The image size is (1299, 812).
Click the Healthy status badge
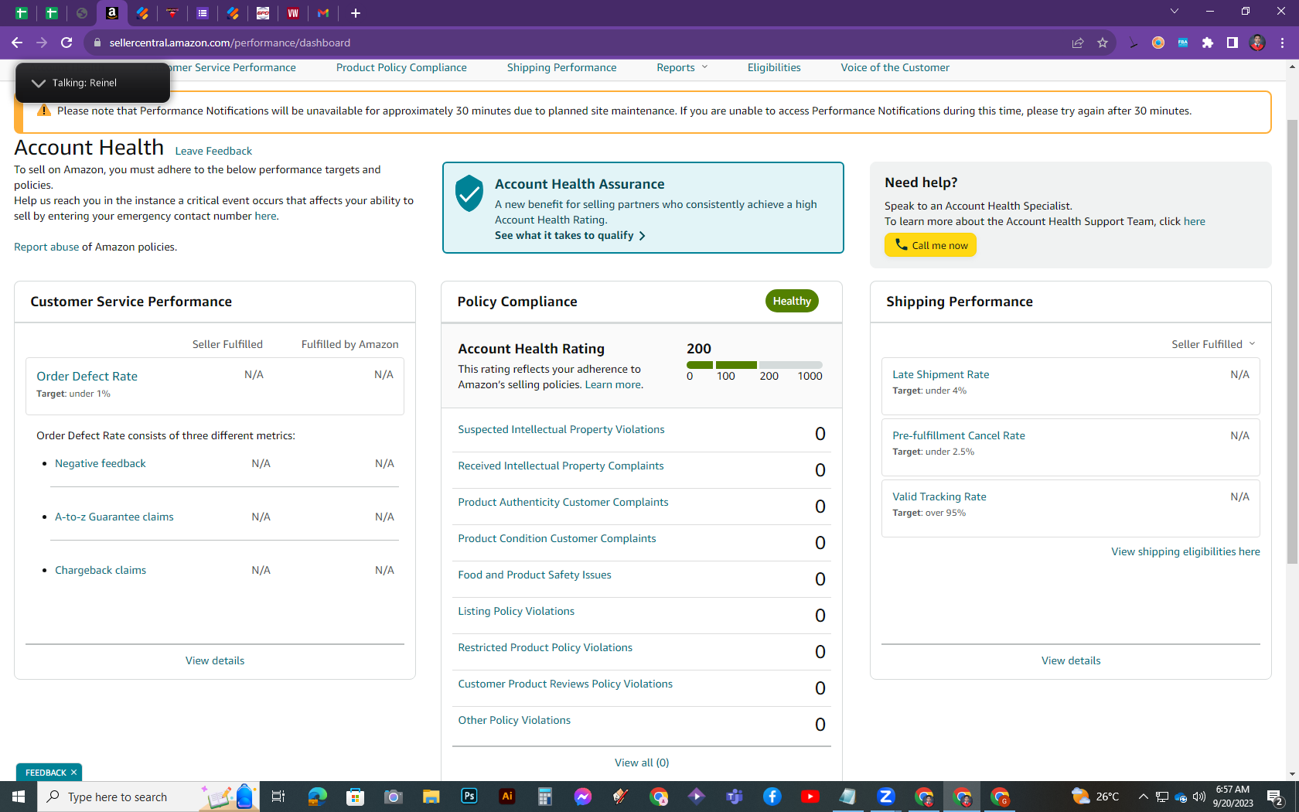(792, 301)
